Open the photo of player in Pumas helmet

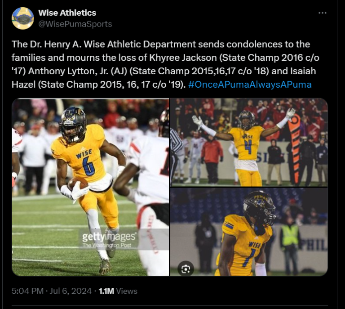click(249, 232)
